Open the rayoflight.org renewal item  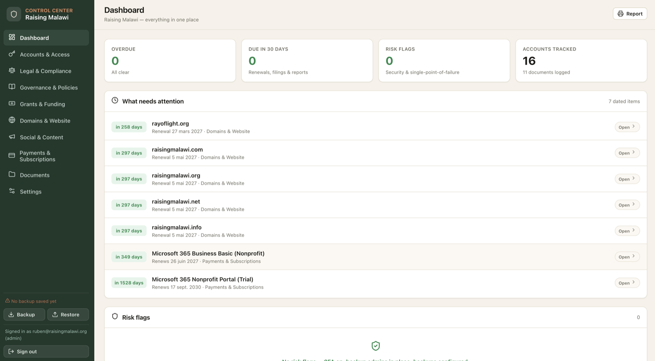(x=627, y=127)
